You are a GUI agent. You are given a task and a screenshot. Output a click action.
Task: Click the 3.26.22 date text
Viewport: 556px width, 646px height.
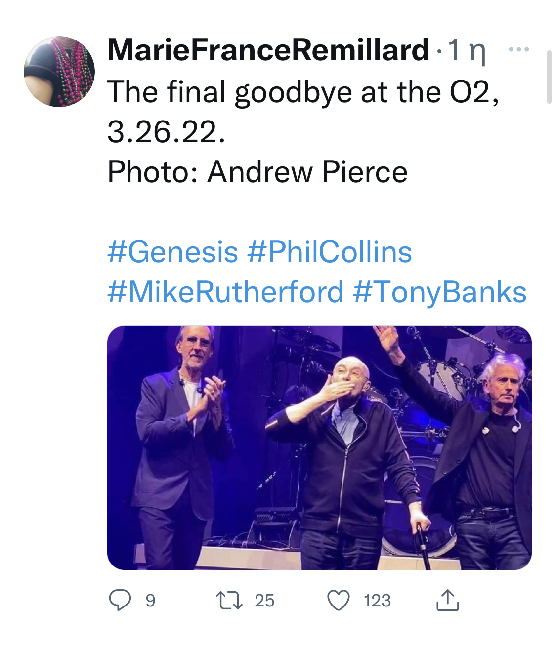tap(166, 132)
